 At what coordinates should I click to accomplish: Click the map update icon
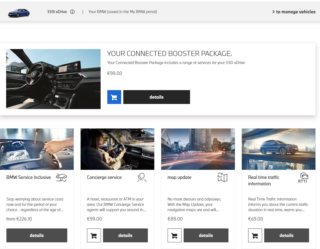click(x=222, y=177)
